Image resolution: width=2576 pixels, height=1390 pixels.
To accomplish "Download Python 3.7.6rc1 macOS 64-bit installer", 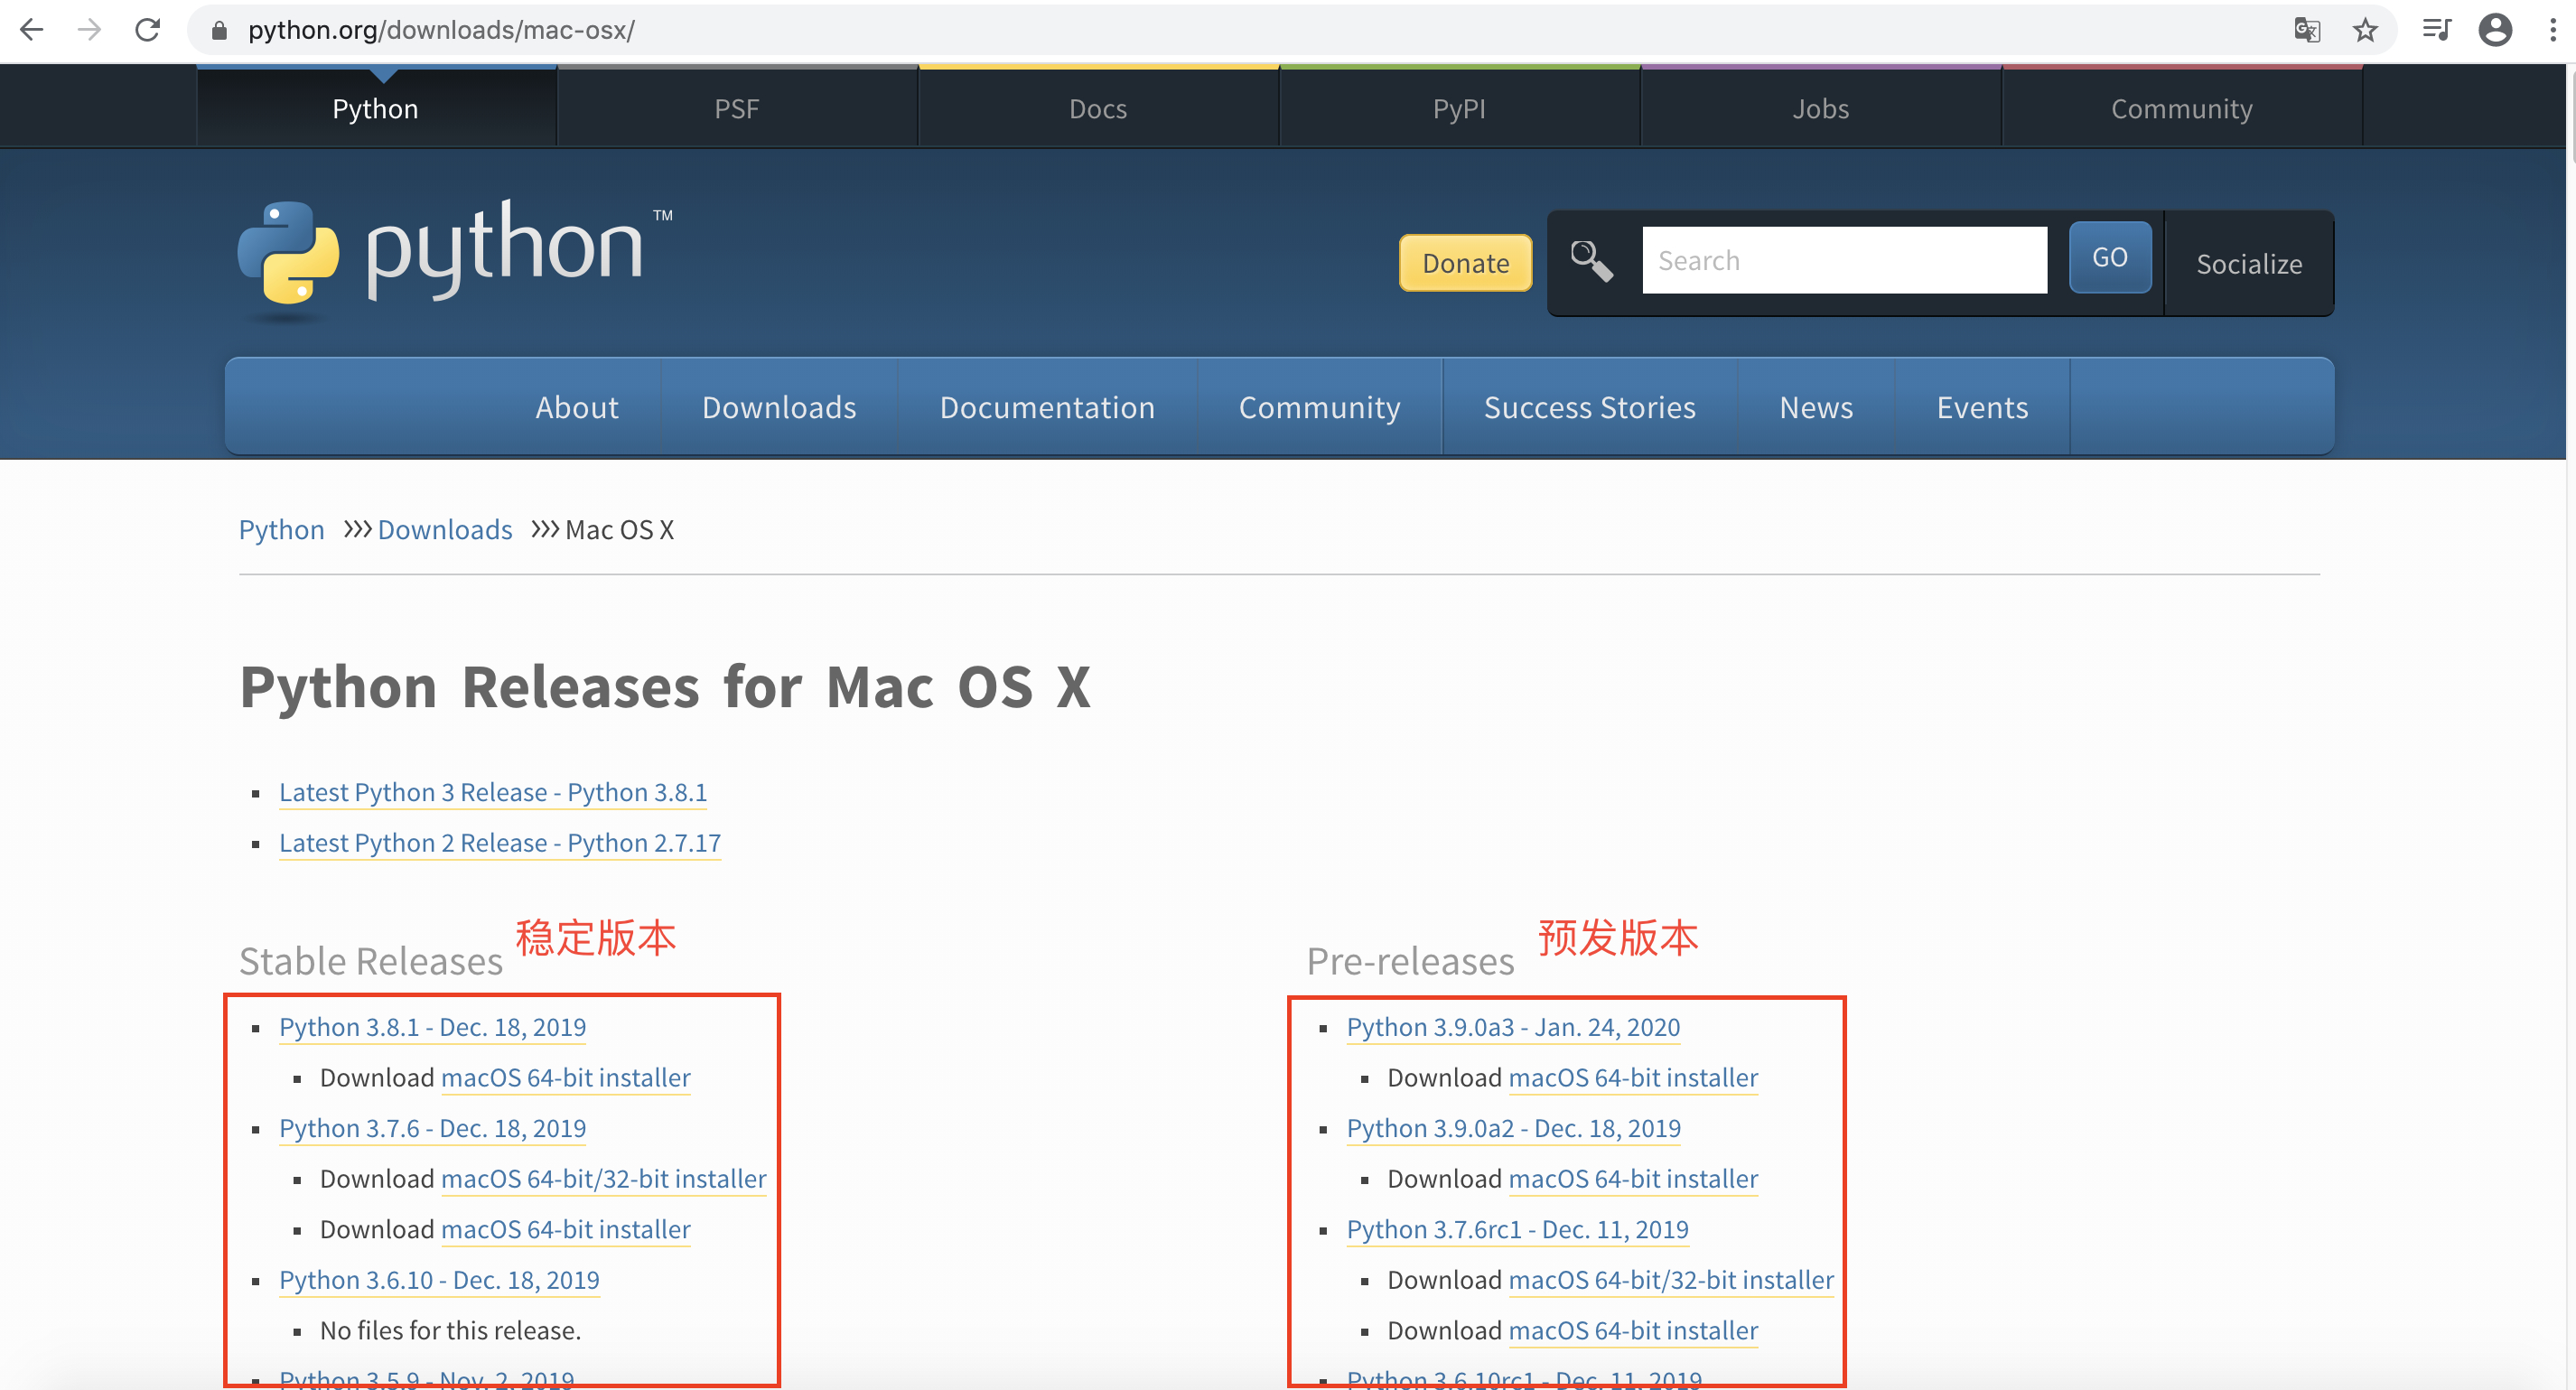I will 1633,1331.
